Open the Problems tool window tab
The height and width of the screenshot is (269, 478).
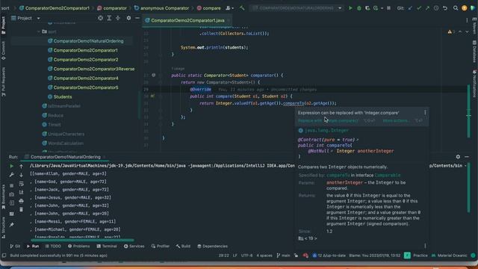(x=78, y=246)
